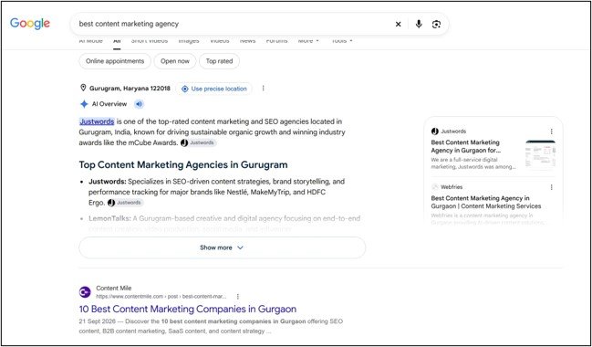Click the Content Mile site name
The height and width of the screenshot is (347, 592).
point(114,288)
